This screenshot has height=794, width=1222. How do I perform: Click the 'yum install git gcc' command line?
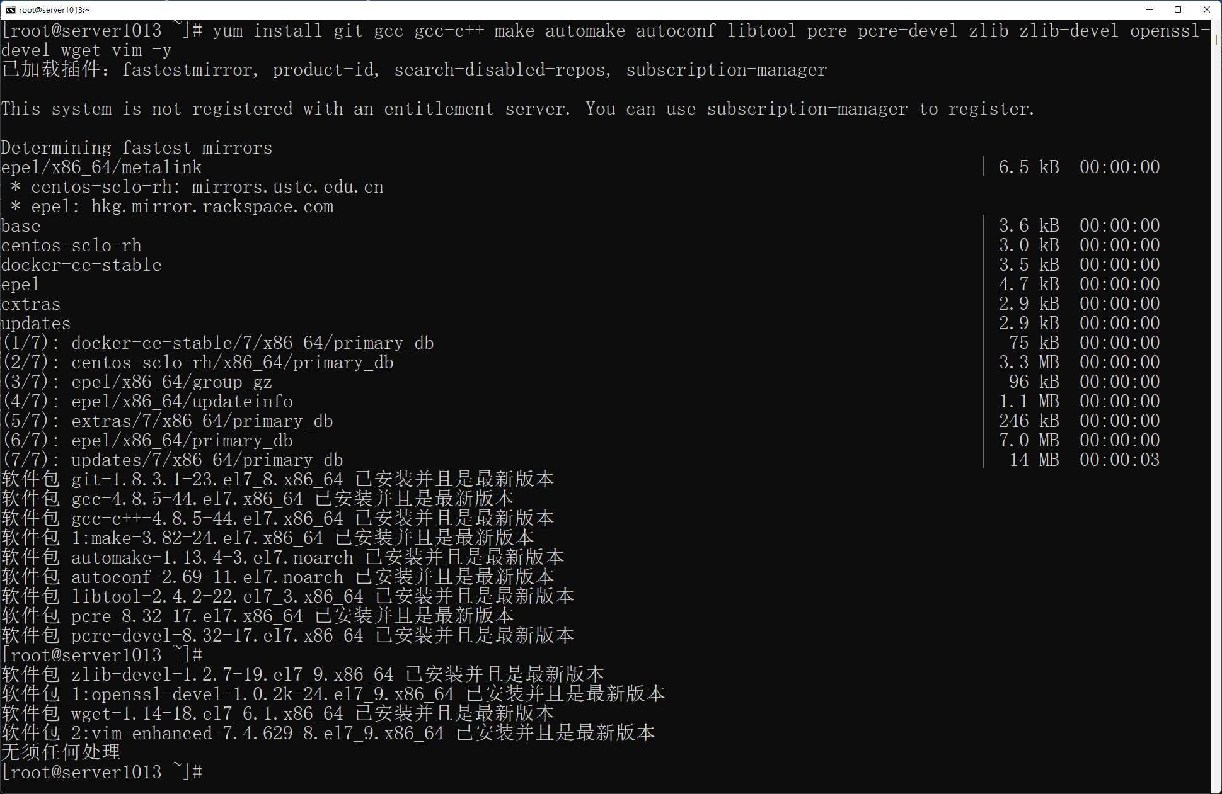pyautogui.click(x=605, y=40)
